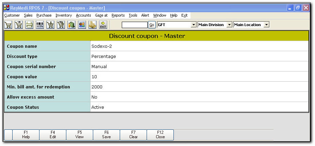Click the Coupon serial number value Manual
This screenshot has height=146, width=315.
(199, 67)
